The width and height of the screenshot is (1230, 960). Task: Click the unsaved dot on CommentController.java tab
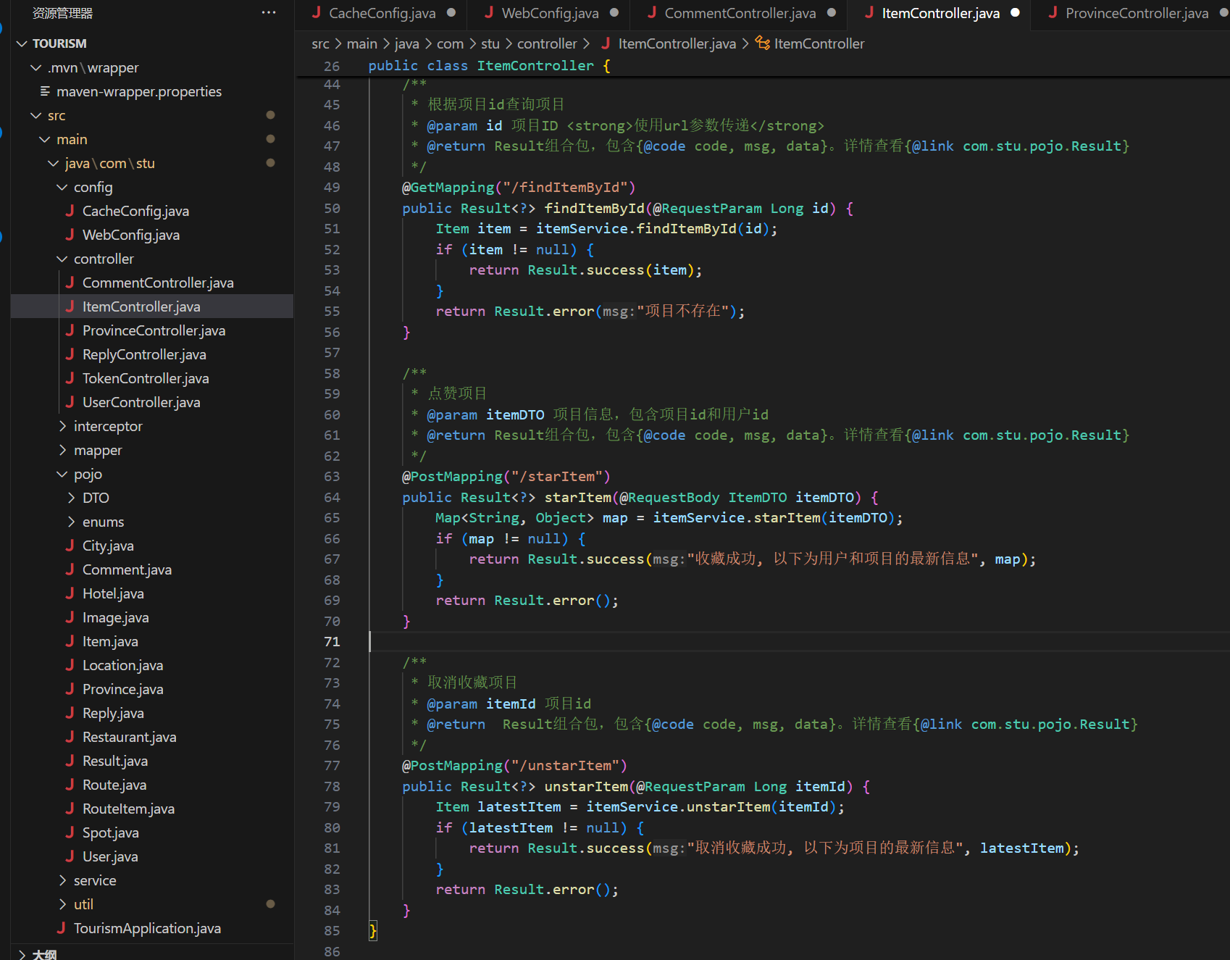point(831,12)
